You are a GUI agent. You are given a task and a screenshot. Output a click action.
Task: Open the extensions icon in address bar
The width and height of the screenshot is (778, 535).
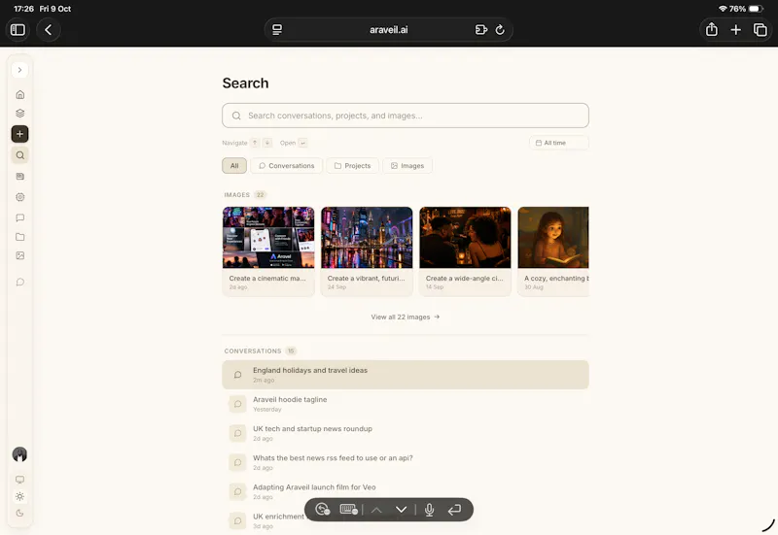tap(480, 30)
